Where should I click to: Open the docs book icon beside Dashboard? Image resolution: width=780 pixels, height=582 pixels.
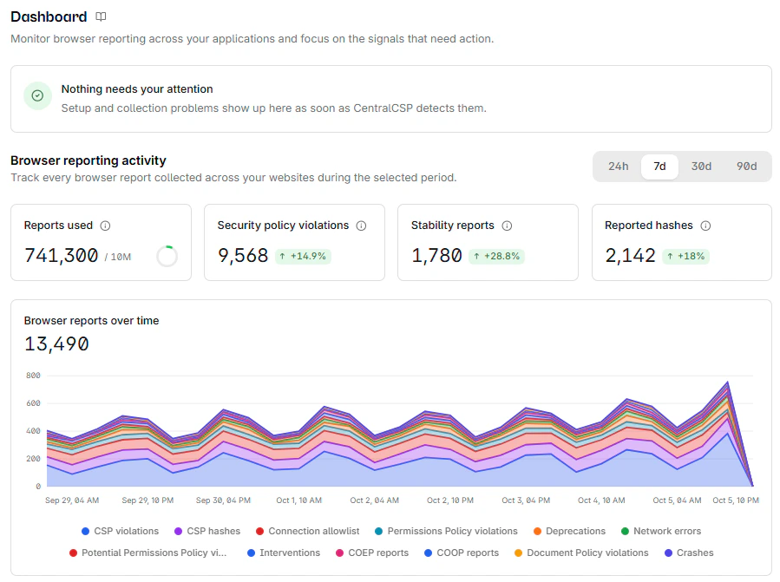click(101, 16)
